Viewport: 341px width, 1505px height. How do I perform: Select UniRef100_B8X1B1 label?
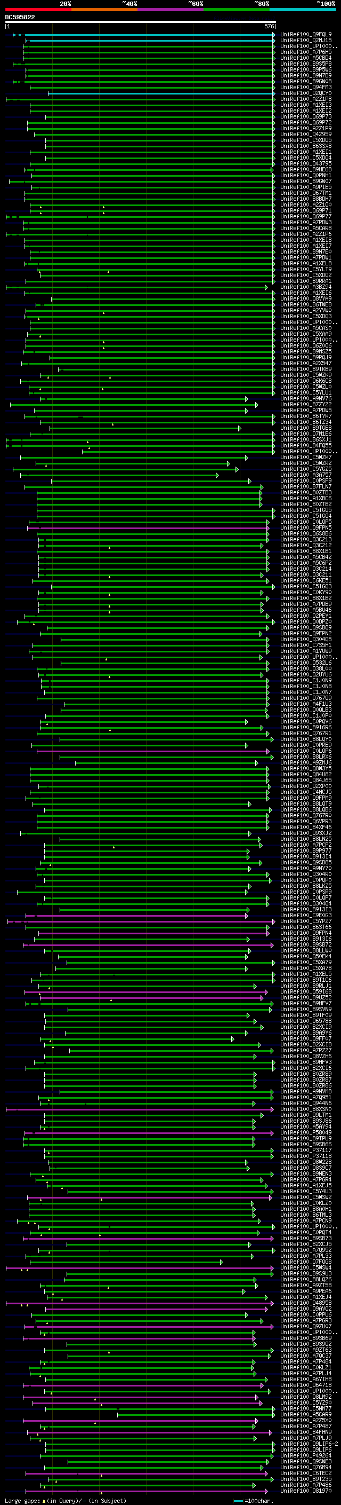(306, 551)
